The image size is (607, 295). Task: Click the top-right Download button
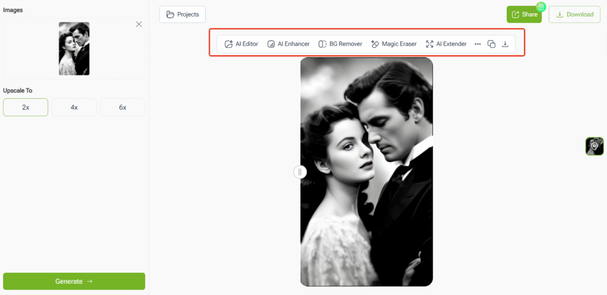pyautogui.click(x=574, y=14)
